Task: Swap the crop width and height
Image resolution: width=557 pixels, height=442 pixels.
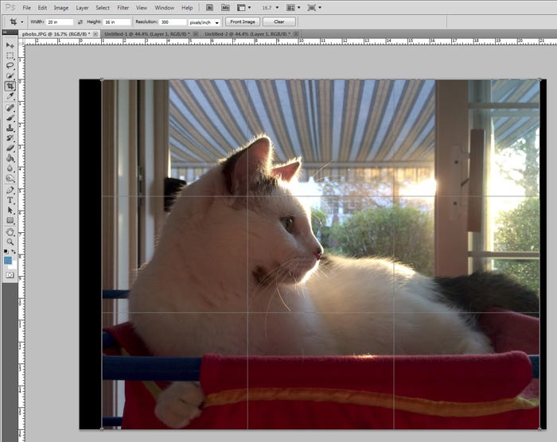Action: [80, 22]
